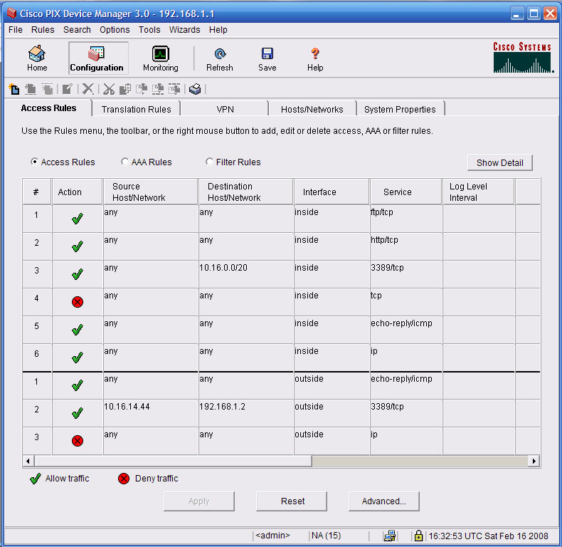Click the deny icon in outside rule 3
The image size is (562, 547).
[x=78, y=441]
